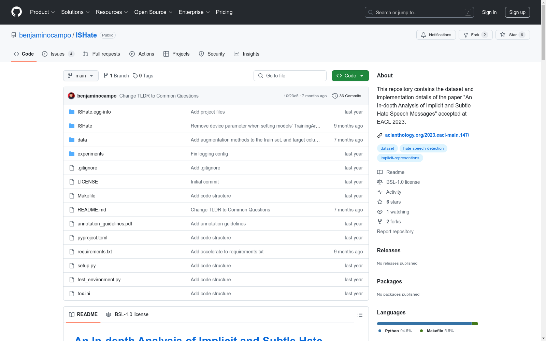The image size is (546, 341).
Task: Click the folder icon for ISHate.egg-info
Action: point(72,112)
